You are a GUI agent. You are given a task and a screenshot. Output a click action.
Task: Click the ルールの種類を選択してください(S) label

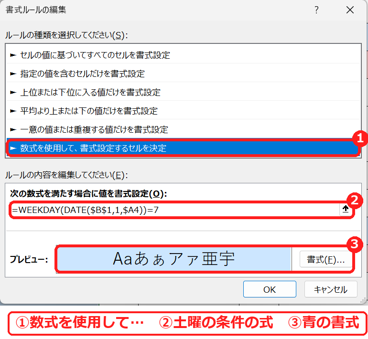pyautogui.click(x=66, y=35)
